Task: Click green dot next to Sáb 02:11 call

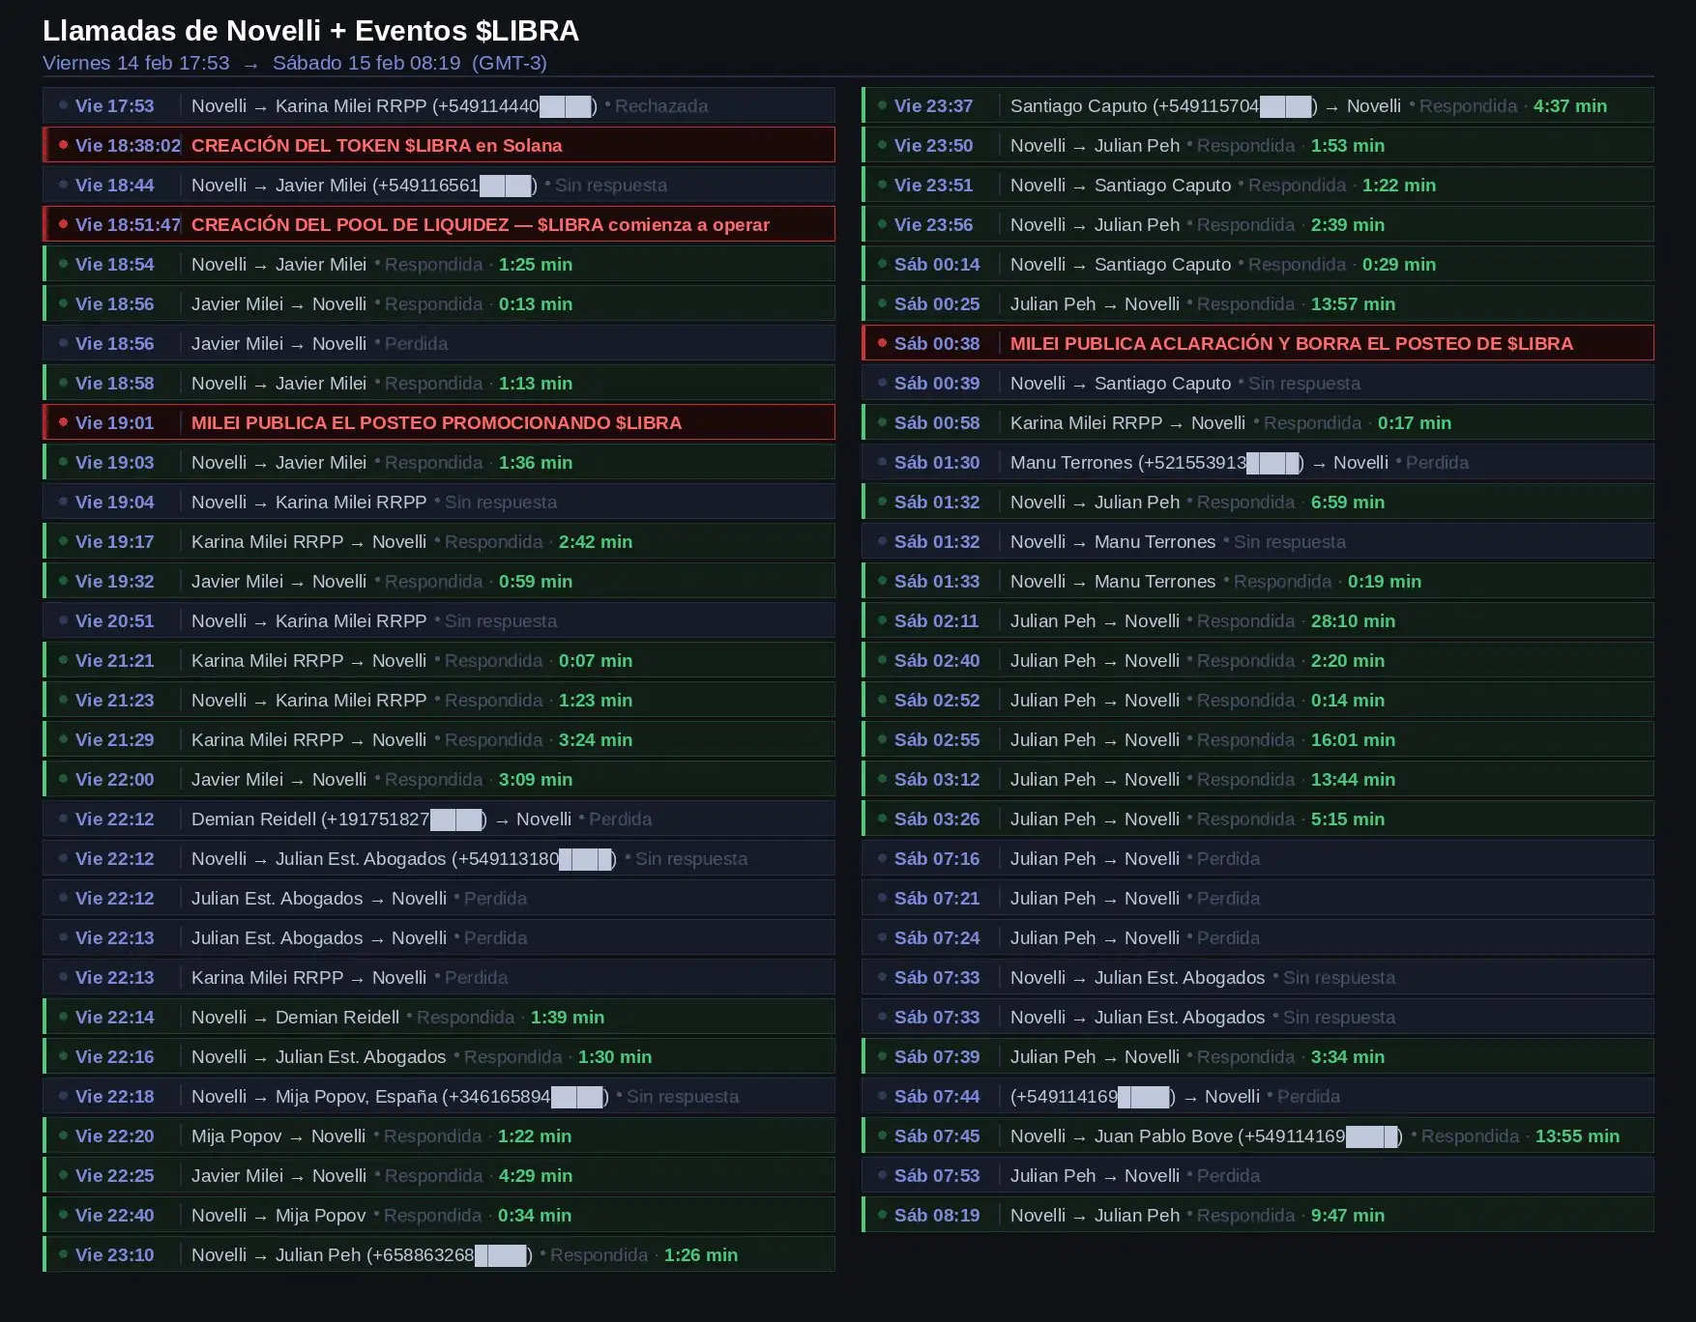Action: 882,620
